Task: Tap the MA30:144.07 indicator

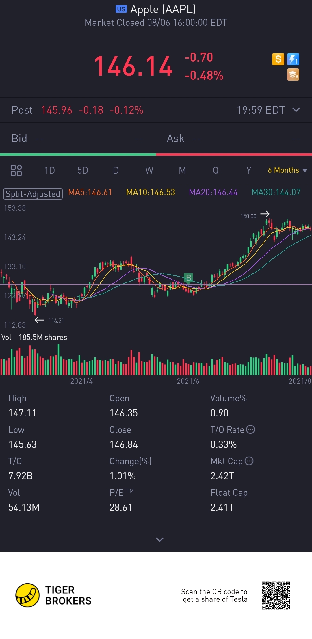Action: tap(276, 192)
